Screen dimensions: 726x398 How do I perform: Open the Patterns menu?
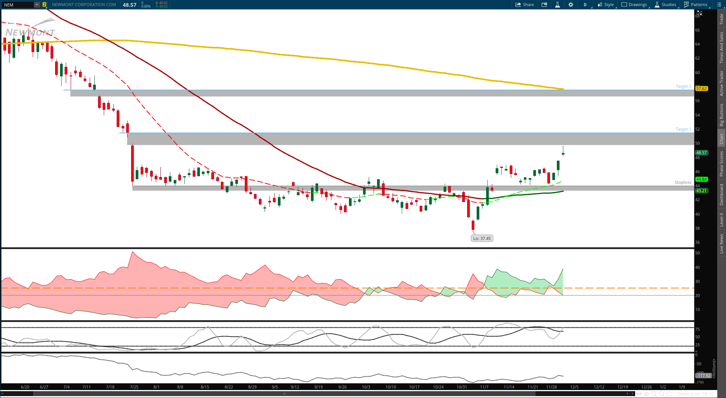click(696, 5)
